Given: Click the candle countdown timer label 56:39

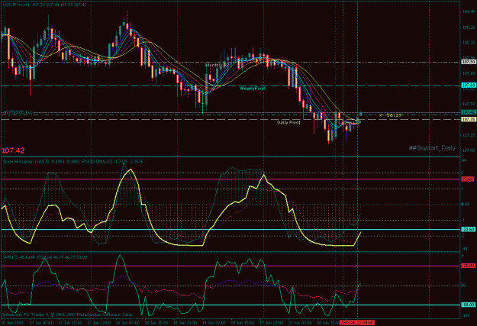Looking at the screenshot, I should point(391,115).
